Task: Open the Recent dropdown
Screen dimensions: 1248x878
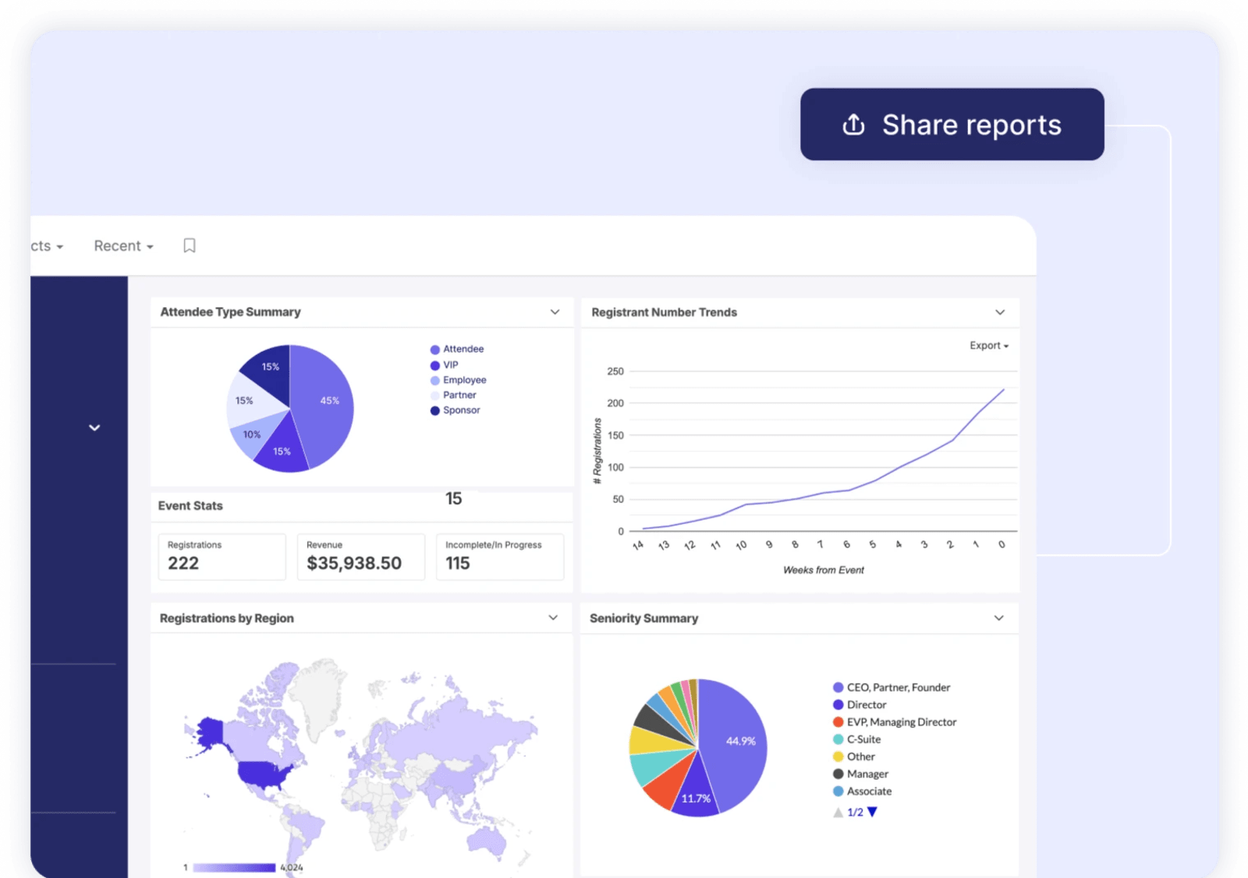Action: pyautogui.click(x=122, y=245)
